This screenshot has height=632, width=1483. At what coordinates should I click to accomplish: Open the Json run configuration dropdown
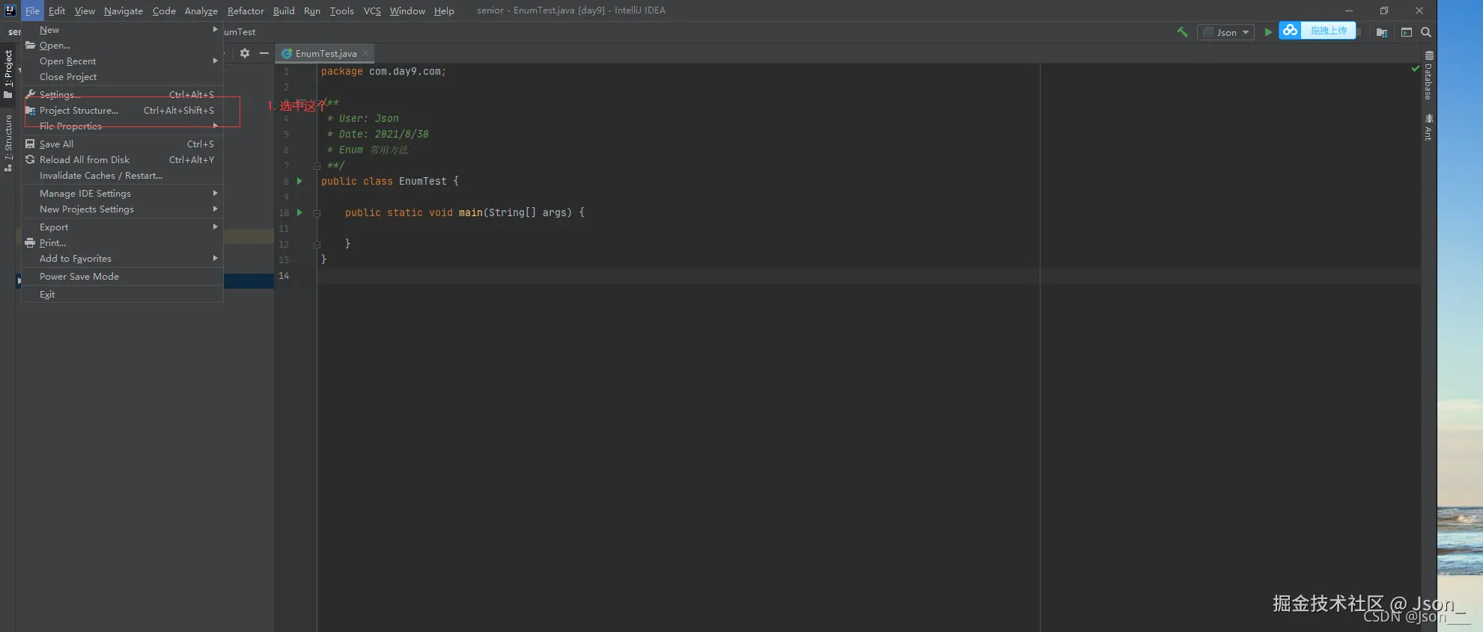click(x=1225, y=32)
